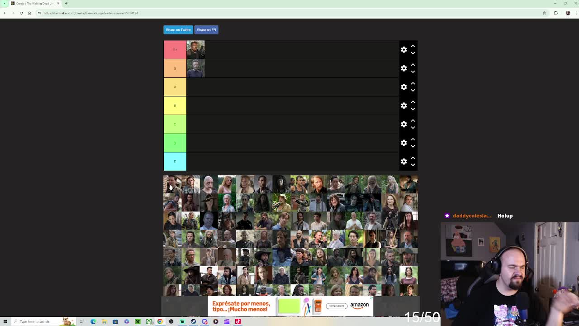Close the Walking Dead browser tab

point(58,3)
